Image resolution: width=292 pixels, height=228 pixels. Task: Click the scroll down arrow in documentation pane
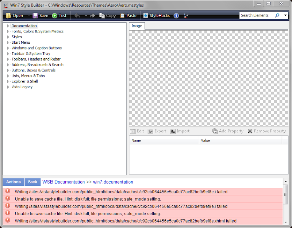(286, 222)
